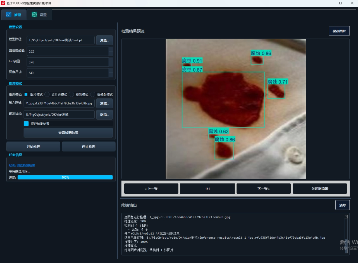The image size is (358, 263).
Task: Minimize the application window
Action: [x=329, y=3]
